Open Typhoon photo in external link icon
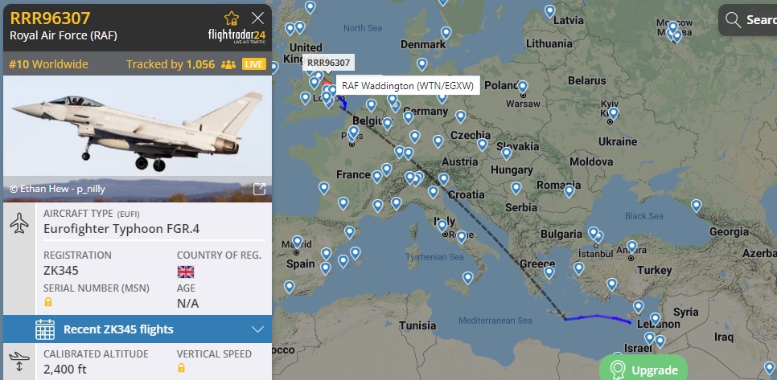Viewport: 777px width, 380px height. pyautogui.click(x=259, y=189)
